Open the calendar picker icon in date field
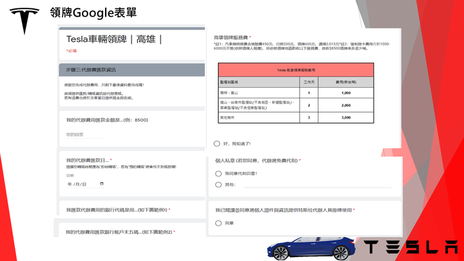Image resolution: width=464 pixels, height=261 pixels. (x=102, y=184)
